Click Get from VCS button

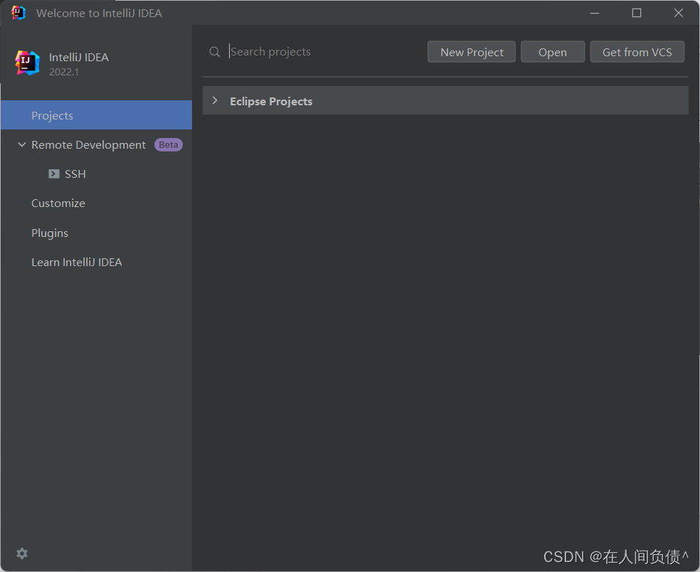pyautogui.click(x=637, y=52)
